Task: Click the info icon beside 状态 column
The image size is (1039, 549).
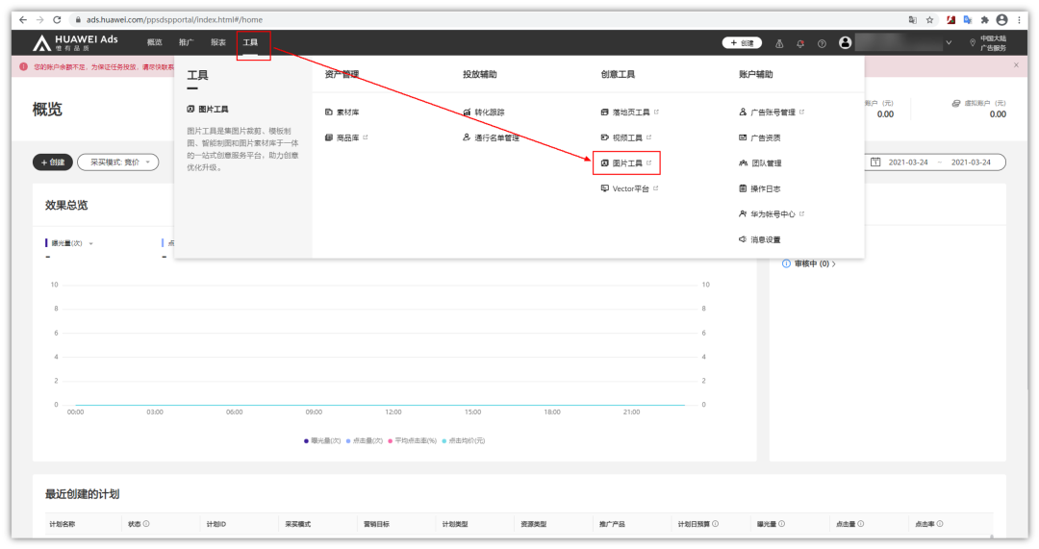Action: click(x=146, y=524)
